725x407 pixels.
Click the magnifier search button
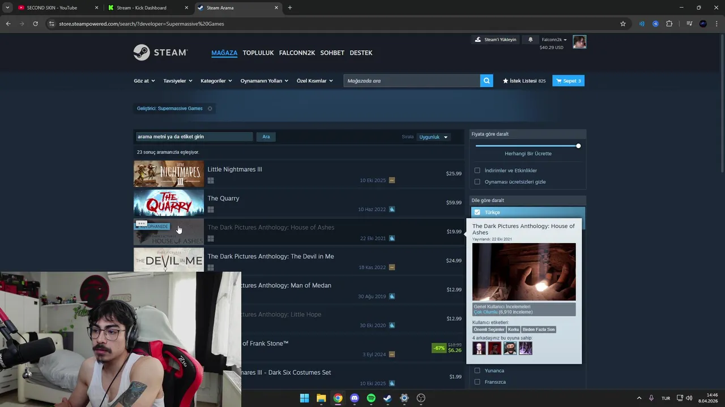click(x=487, y=81)
